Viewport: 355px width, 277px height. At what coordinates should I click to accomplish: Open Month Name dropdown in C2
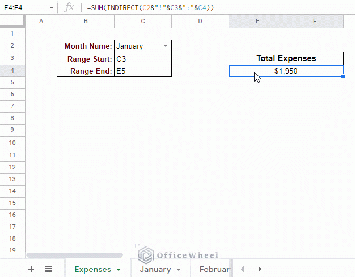[166, 46]
